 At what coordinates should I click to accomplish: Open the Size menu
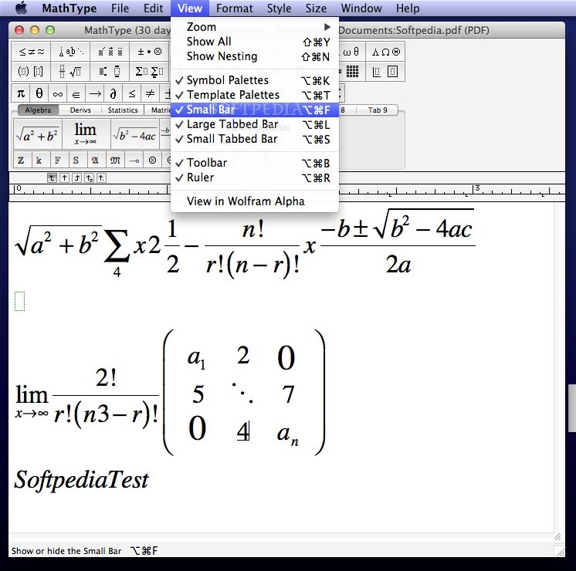tap(316, 8)
